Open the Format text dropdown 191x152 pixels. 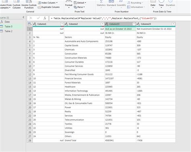point(69,5)
